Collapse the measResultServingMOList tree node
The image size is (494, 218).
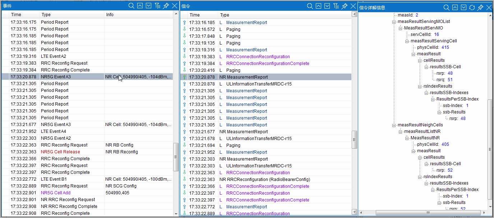coord(394,22)
